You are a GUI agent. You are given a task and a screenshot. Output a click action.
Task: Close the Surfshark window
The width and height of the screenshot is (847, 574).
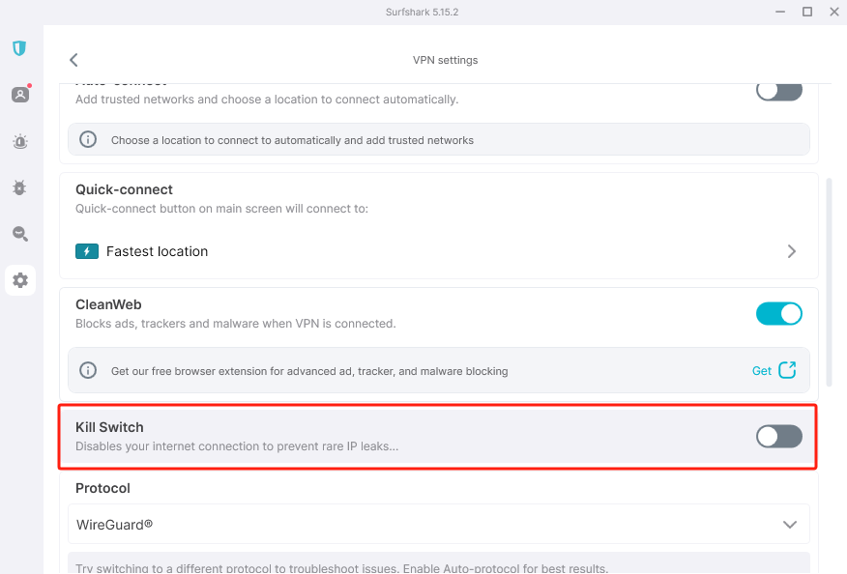[834, 12]
